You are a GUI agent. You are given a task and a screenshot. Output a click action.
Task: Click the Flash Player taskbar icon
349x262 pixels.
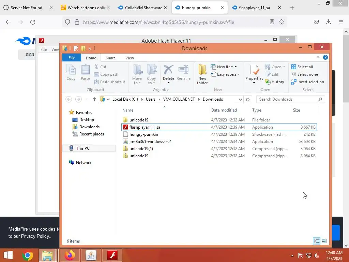pos(112,255)
